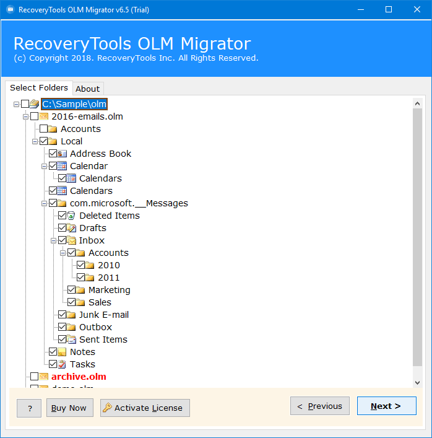Uncheck the 2010 folder checkbox
The width and height of the screenshot is (432, 438).
[80, 265]
